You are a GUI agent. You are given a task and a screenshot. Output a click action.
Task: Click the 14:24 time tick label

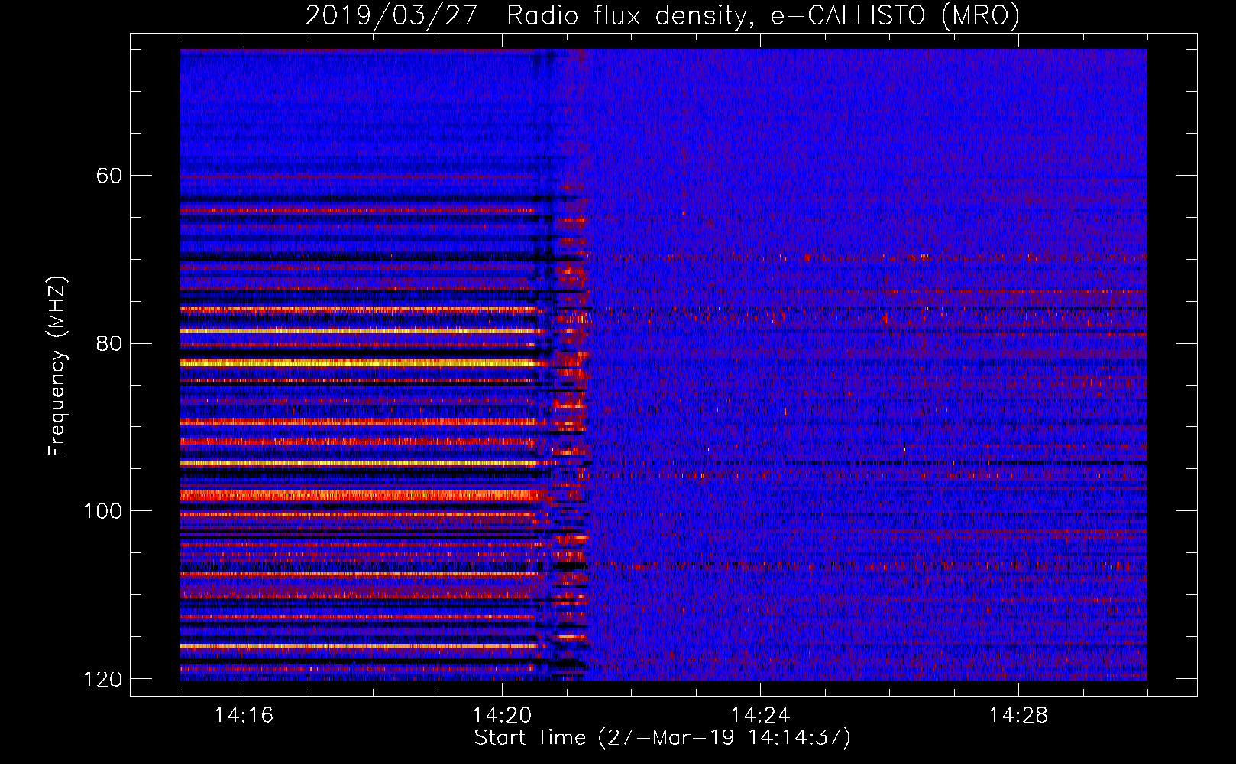click(760, 715)
